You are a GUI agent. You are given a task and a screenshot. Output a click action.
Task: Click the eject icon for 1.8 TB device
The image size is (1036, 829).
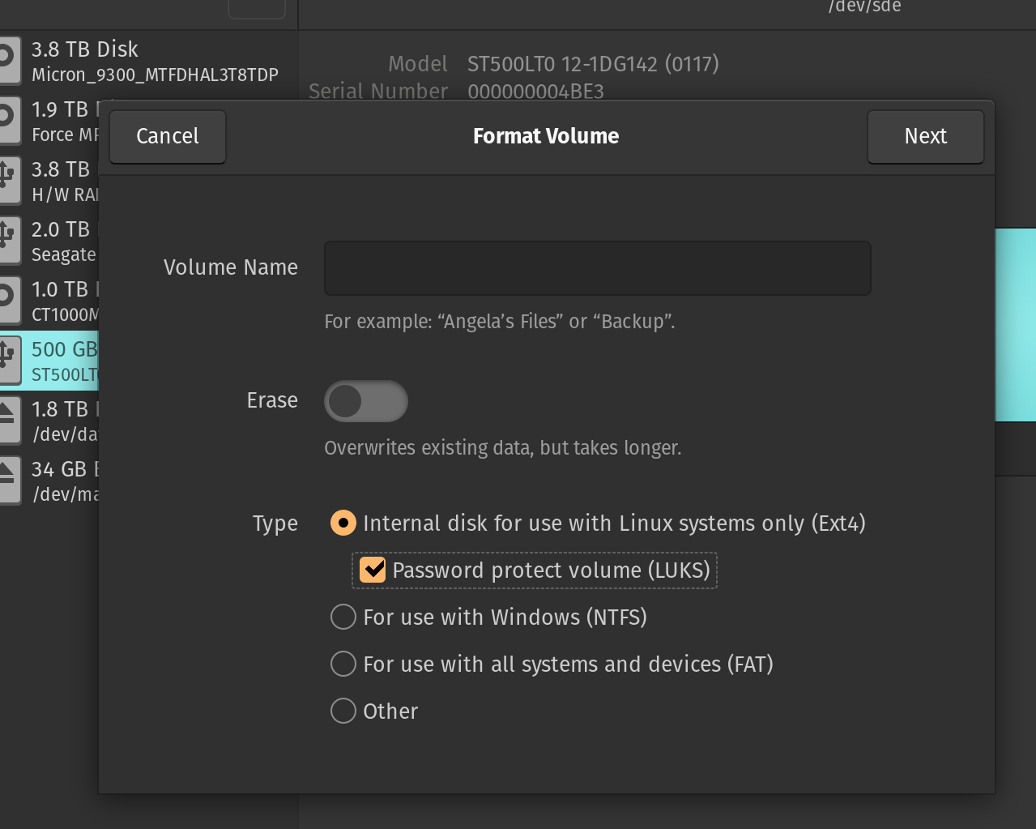[8, 420]
